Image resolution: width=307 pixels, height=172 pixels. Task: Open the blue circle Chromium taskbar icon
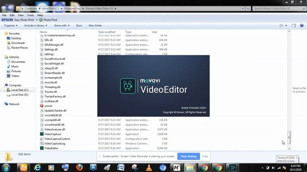(x=163, y=168)
